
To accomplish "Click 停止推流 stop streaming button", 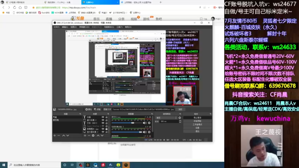I will (x=197, y=118).
